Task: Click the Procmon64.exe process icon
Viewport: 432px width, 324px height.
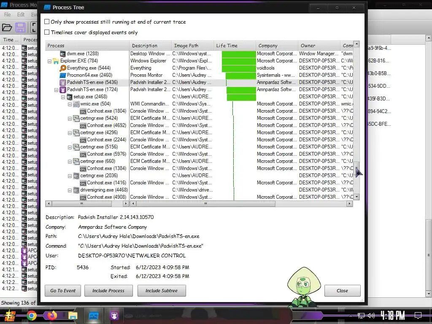Action: 63,75
